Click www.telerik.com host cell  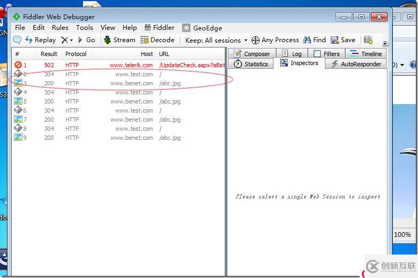pos(131,65)
